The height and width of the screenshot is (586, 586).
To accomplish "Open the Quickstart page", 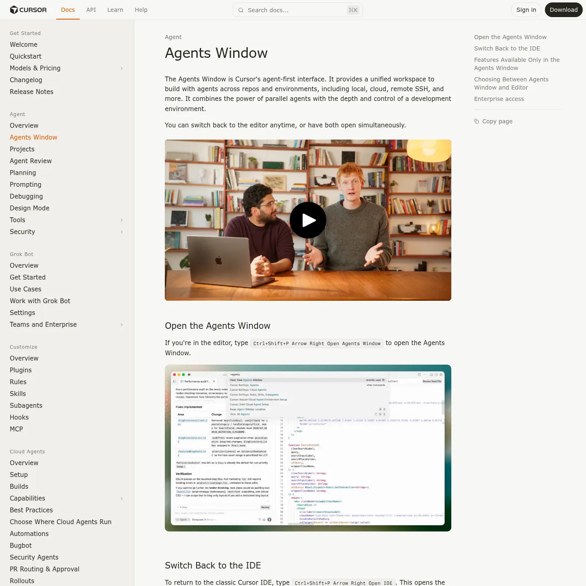I will pos(26,57).
